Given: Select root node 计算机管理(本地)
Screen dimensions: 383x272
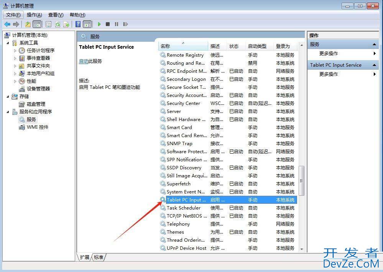Looking at the screenshot, I should pyautogui.click(x=26, y=35).
